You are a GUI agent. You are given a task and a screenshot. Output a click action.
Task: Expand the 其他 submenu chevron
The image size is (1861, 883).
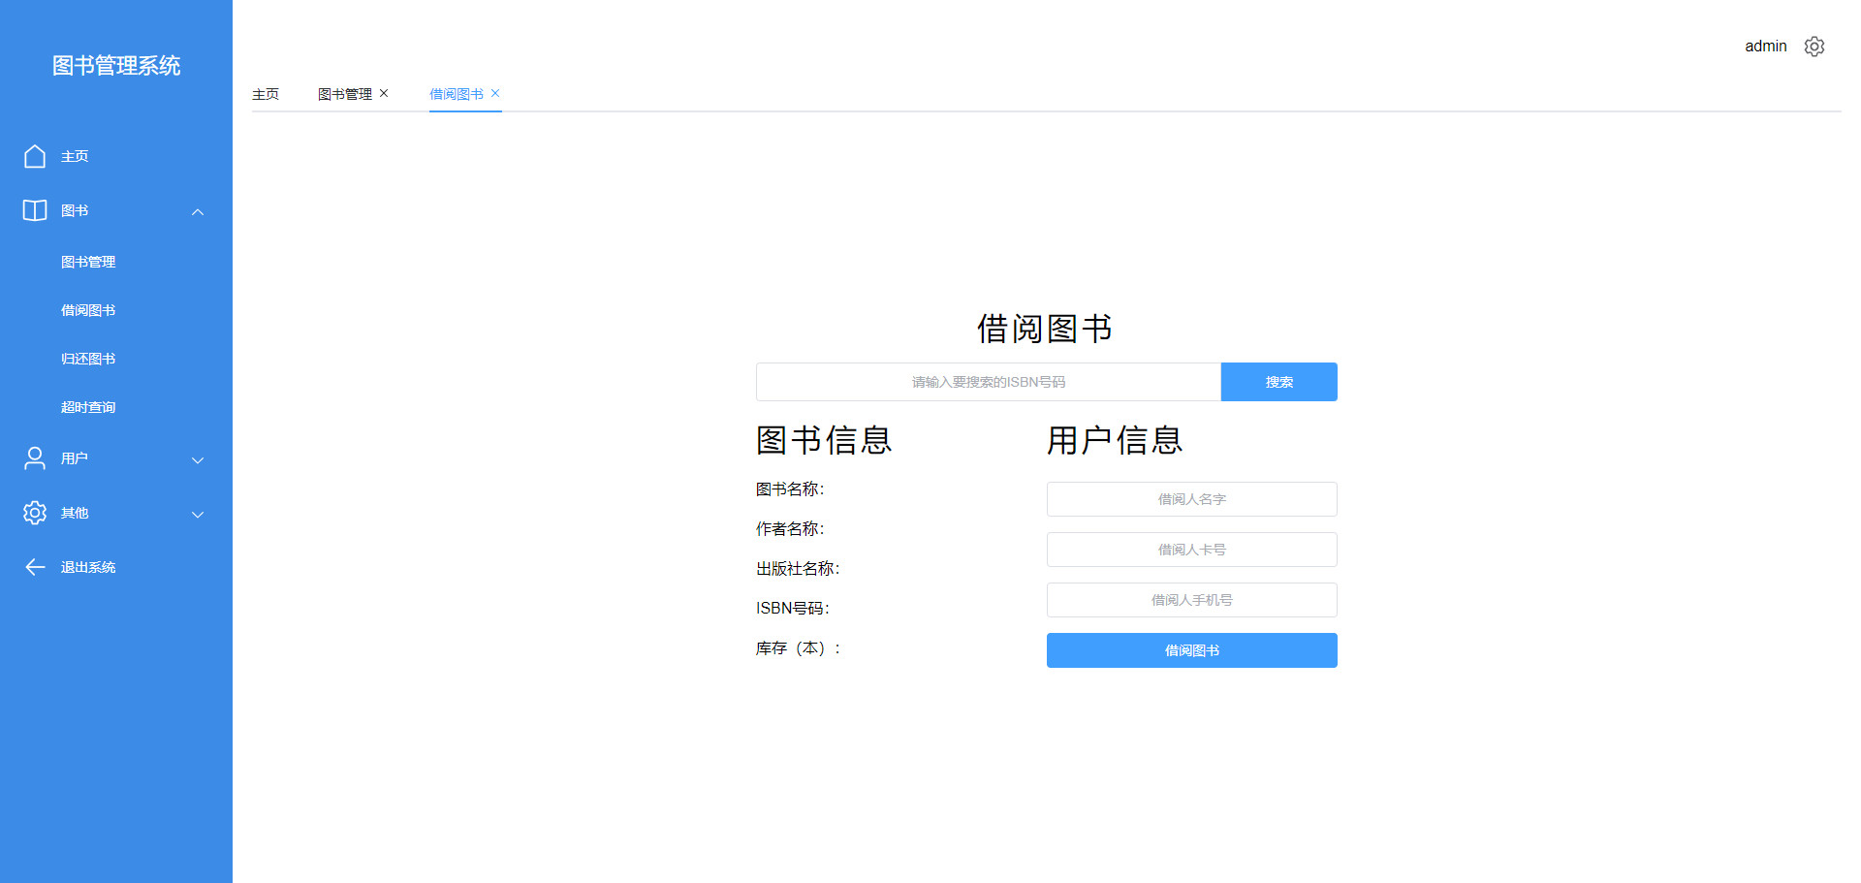tap(198, 514)
